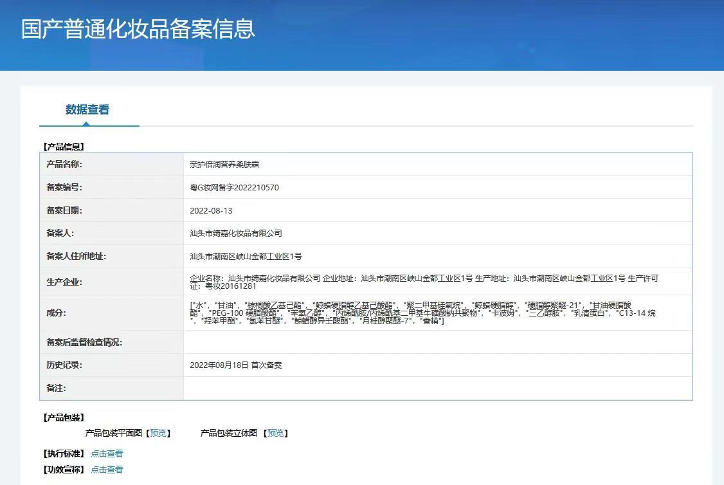Click the 备案后监督检查情况 label
724x485 pixels.
(x=84, y=342)
